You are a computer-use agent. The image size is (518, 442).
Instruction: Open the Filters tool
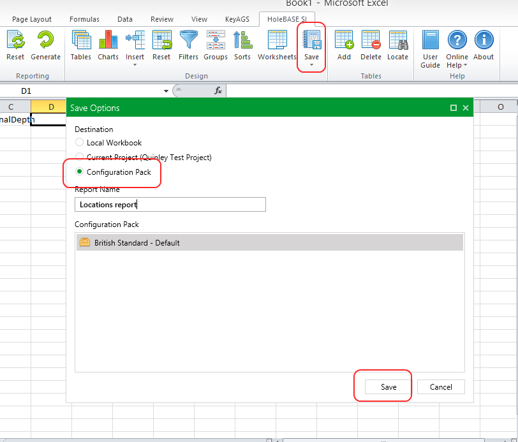[189, 40]
